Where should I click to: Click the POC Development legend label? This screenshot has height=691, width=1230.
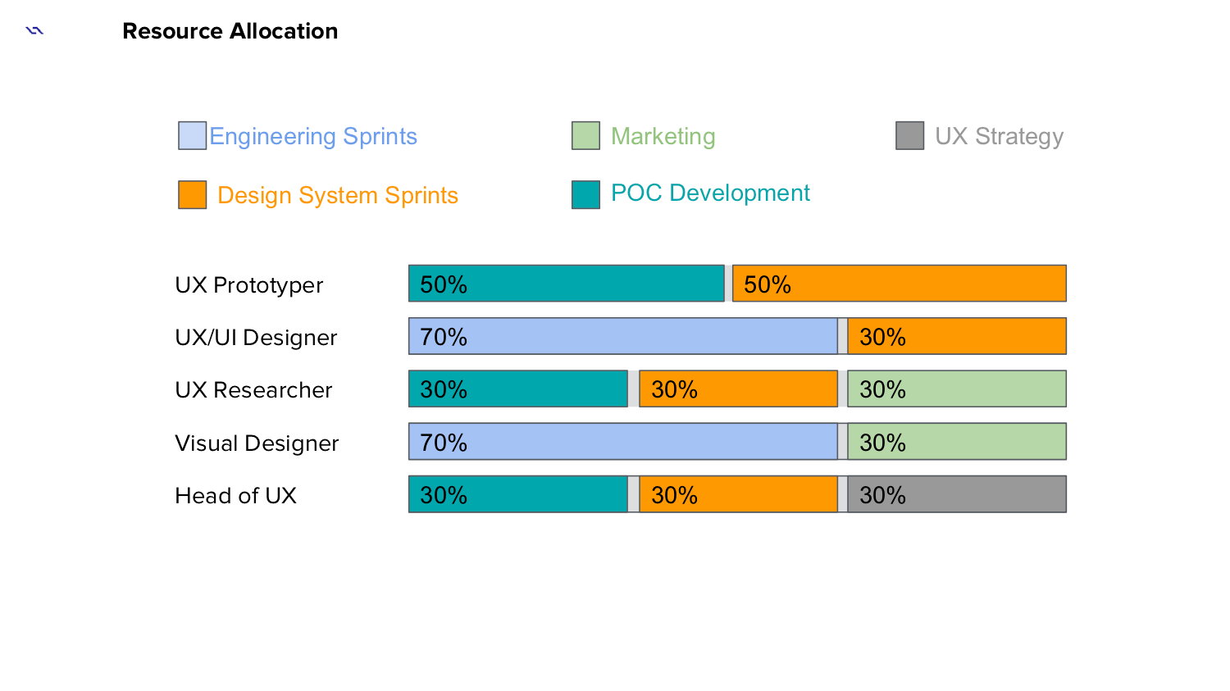point(710,193)
